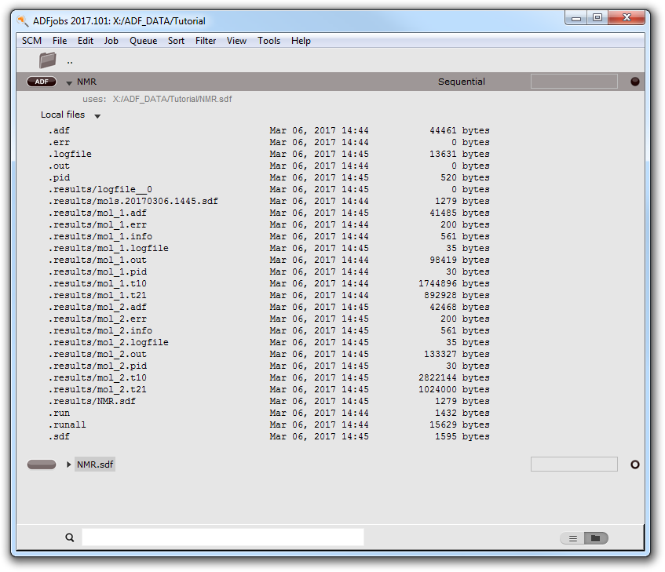Screen dimensions: 665x572
Task: Open .results/mol_2.t21 file
Action: click(97, 389)
